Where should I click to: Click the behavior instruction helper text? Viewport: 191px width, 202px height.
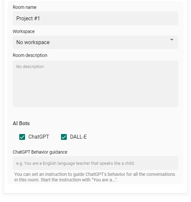click(95, 177)
